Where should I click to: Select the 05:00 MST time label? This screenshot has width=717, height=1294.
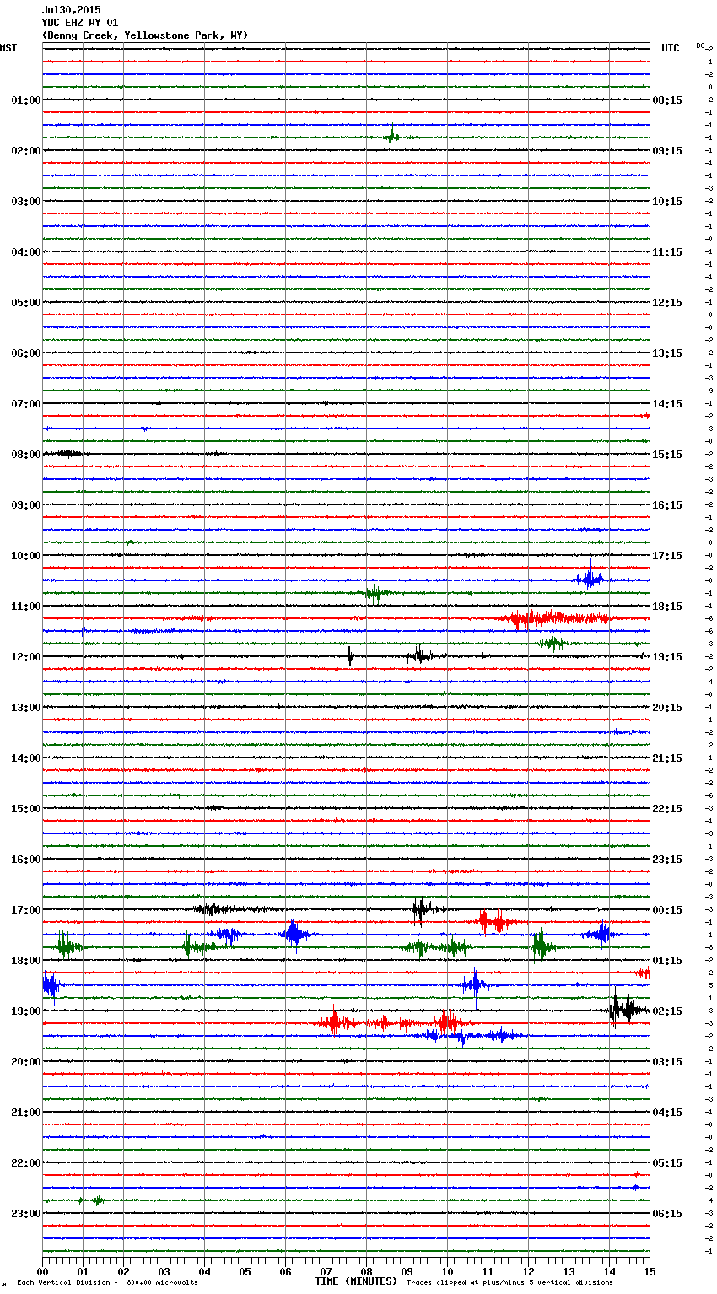pyautogui.click(x=25, y=303)
